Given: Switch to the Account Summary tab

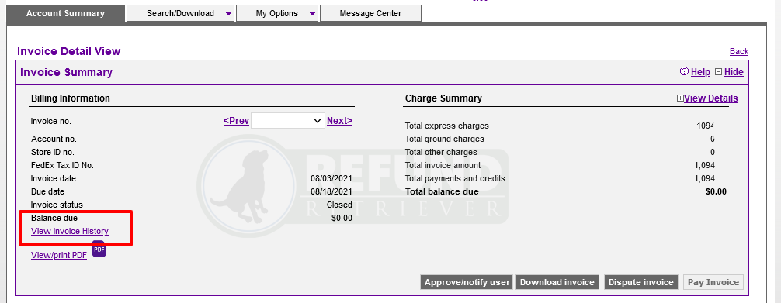Looking at the screenshot, I should [x=66, y=13].
